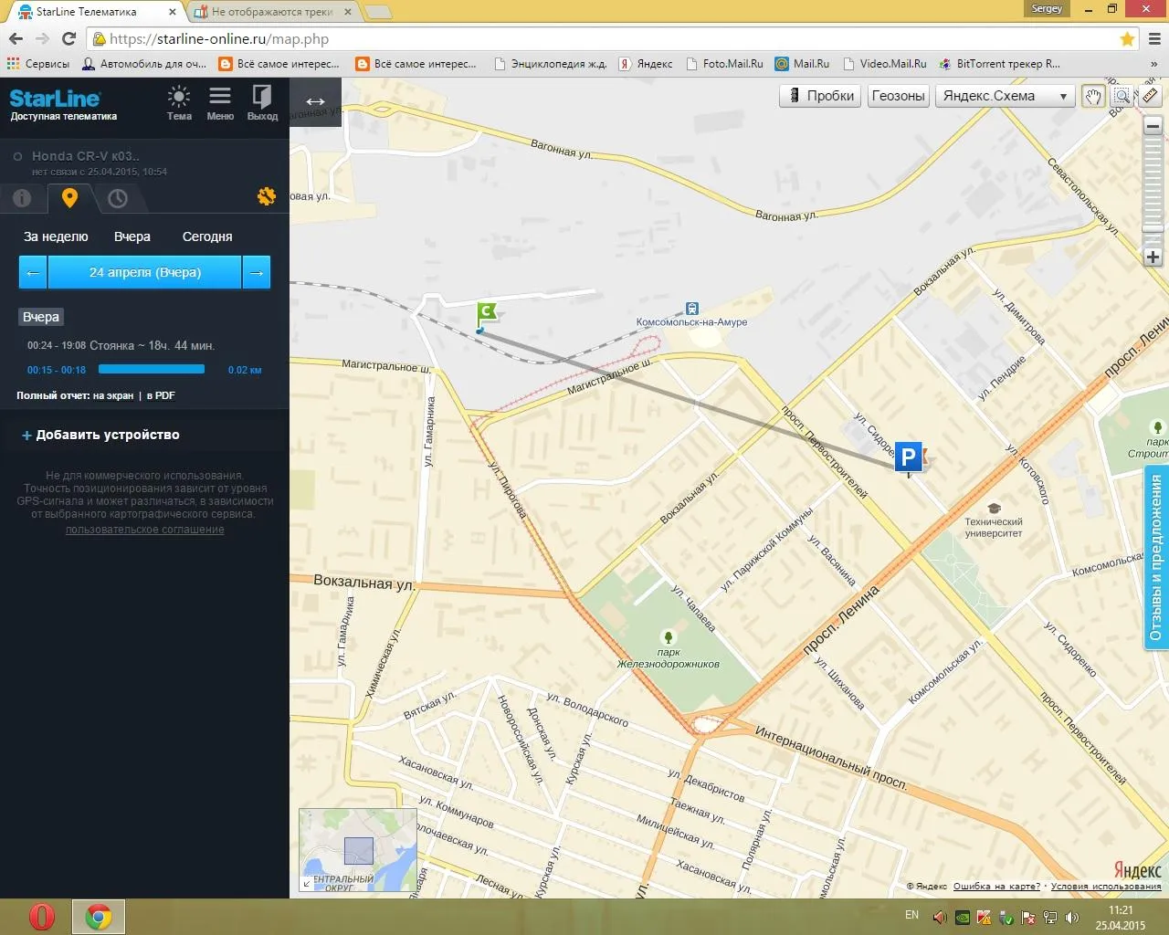Select the magnifier zoom-area map tool

(1122, 96)
